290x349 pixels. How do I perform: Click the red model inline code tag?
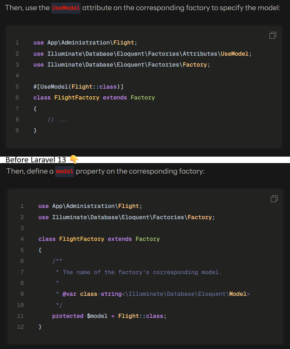pos(65,171)
